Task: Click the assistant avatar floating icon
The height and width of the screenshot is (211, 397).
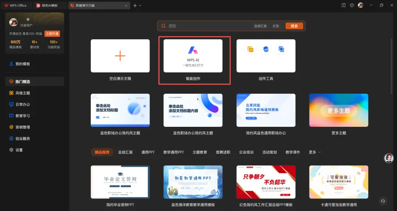Action: click(389, 158)
